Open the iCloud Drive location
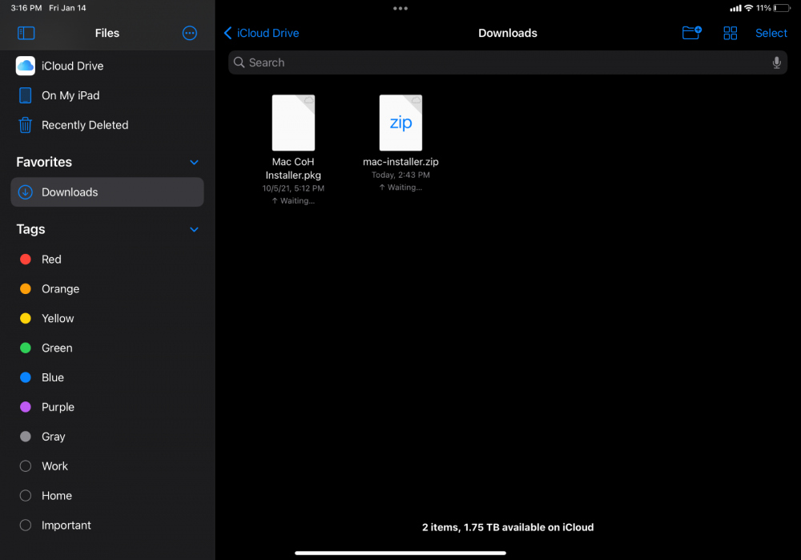This screenshot has width=801, height=560. click(x=72, y=66)
